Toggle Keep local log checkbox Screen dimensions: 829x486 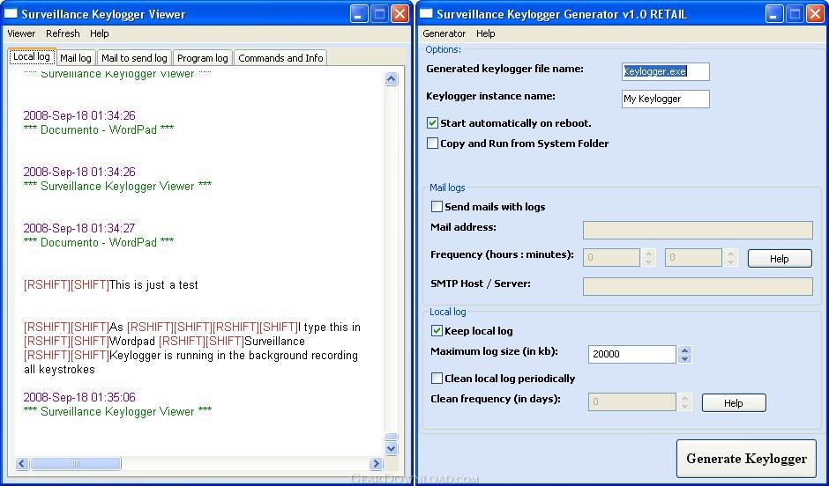point(437,331)
